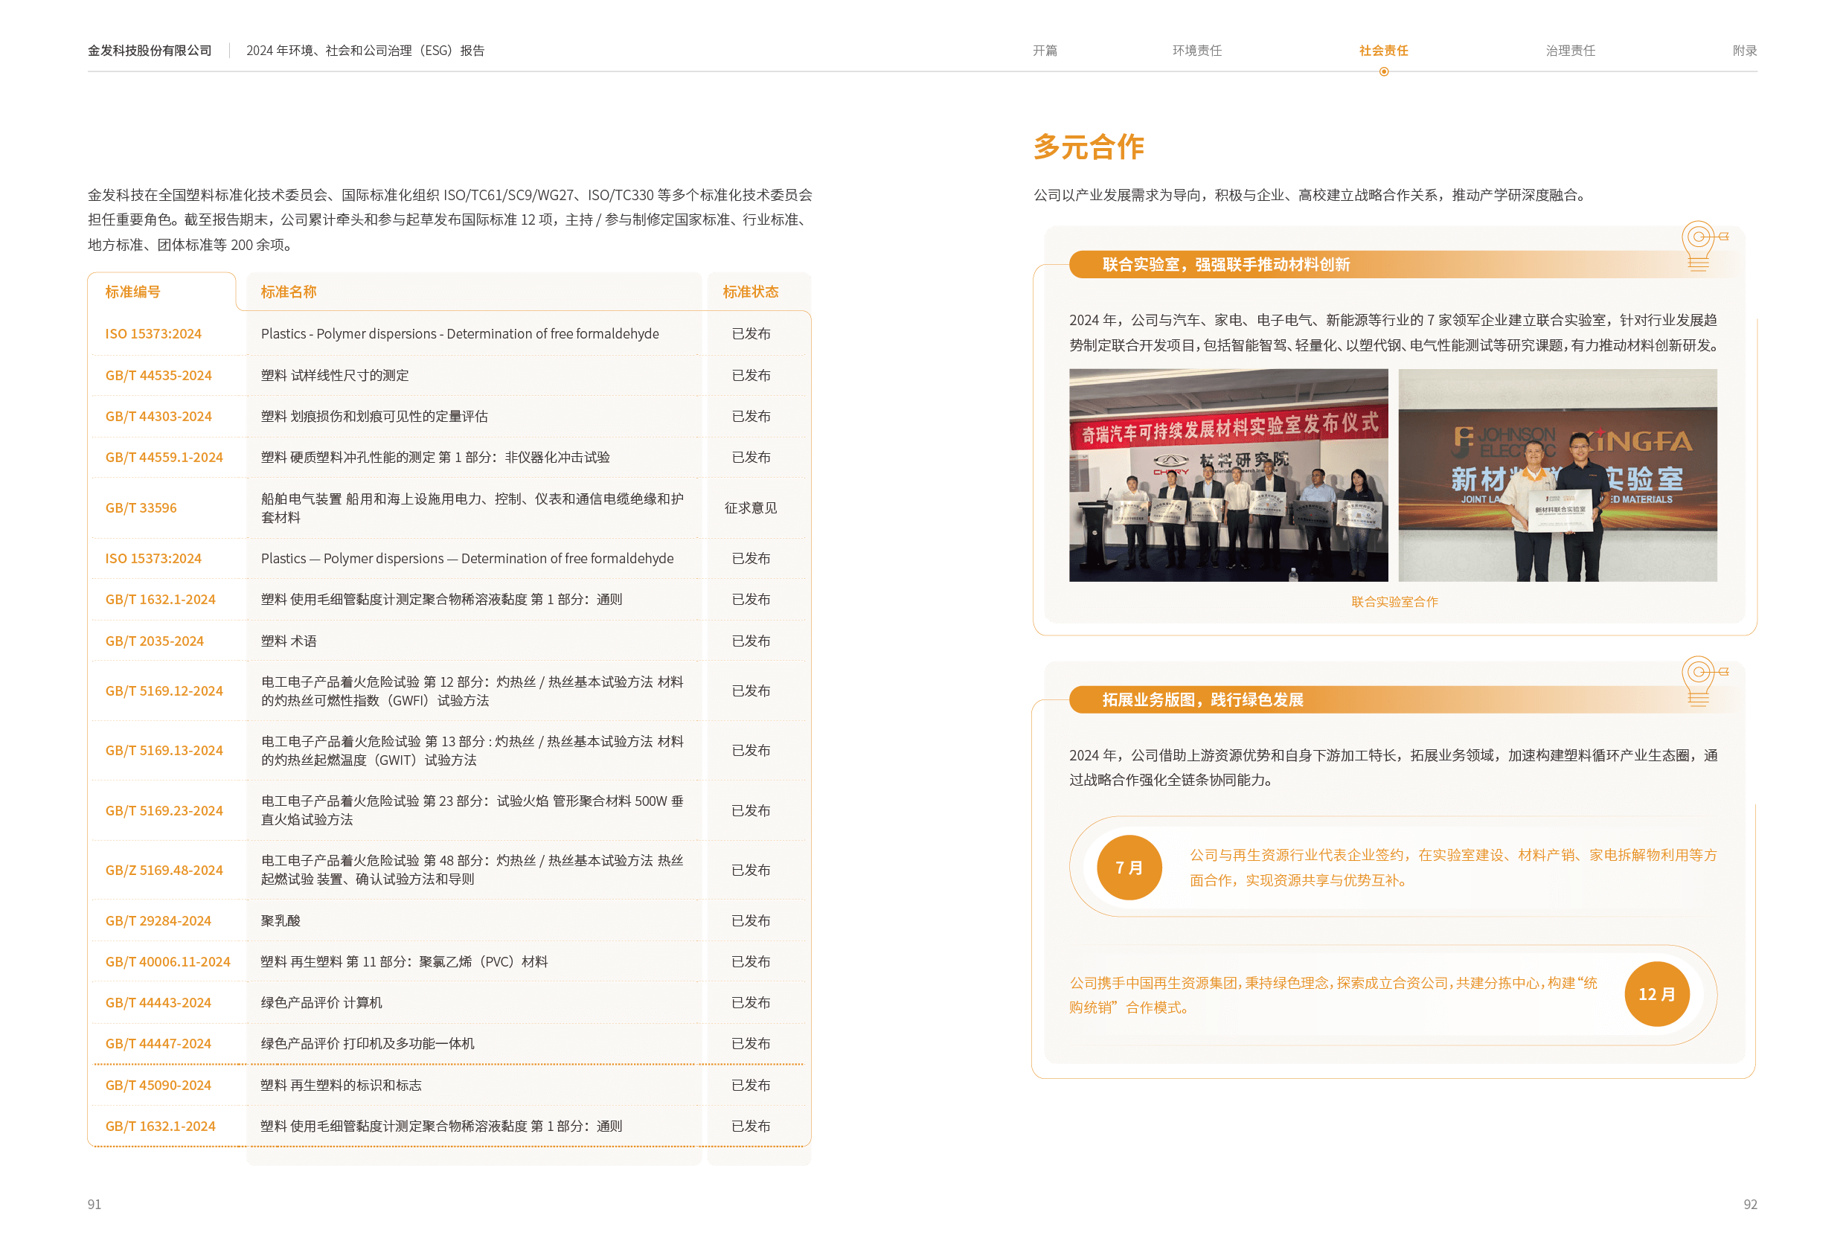Click the 标准编号 column header
Image resolution: width=1846 pixels, height=1253 pixels.
point(132,292)
